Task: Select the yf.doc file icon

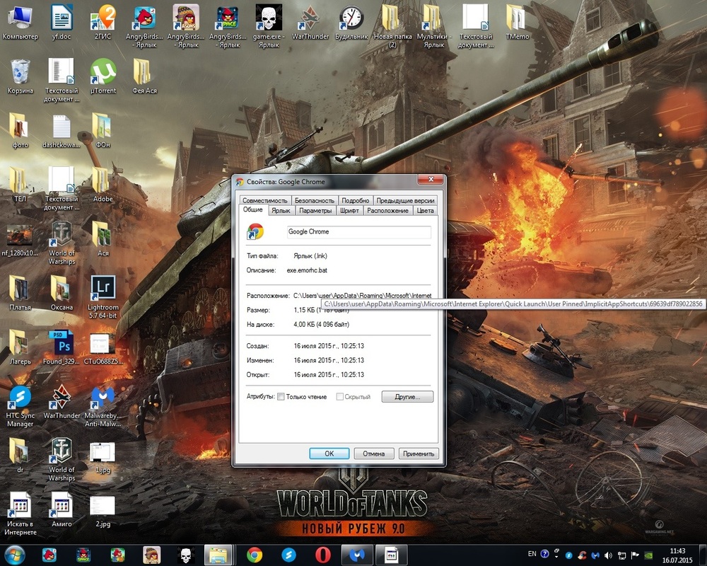Action: tap(62, 22)
